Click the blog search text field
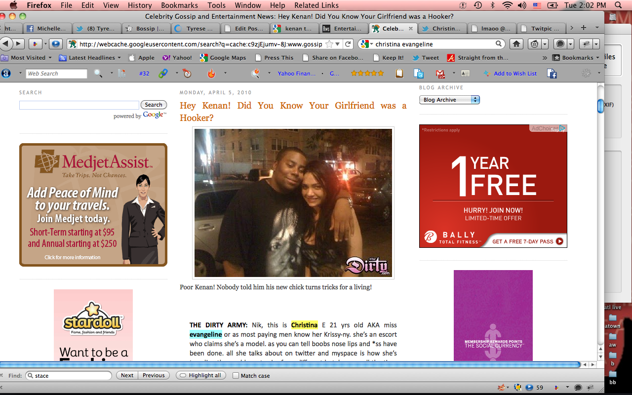Image resolution: width=632 pixels, height=395 pixels. [x=79, y=105]
